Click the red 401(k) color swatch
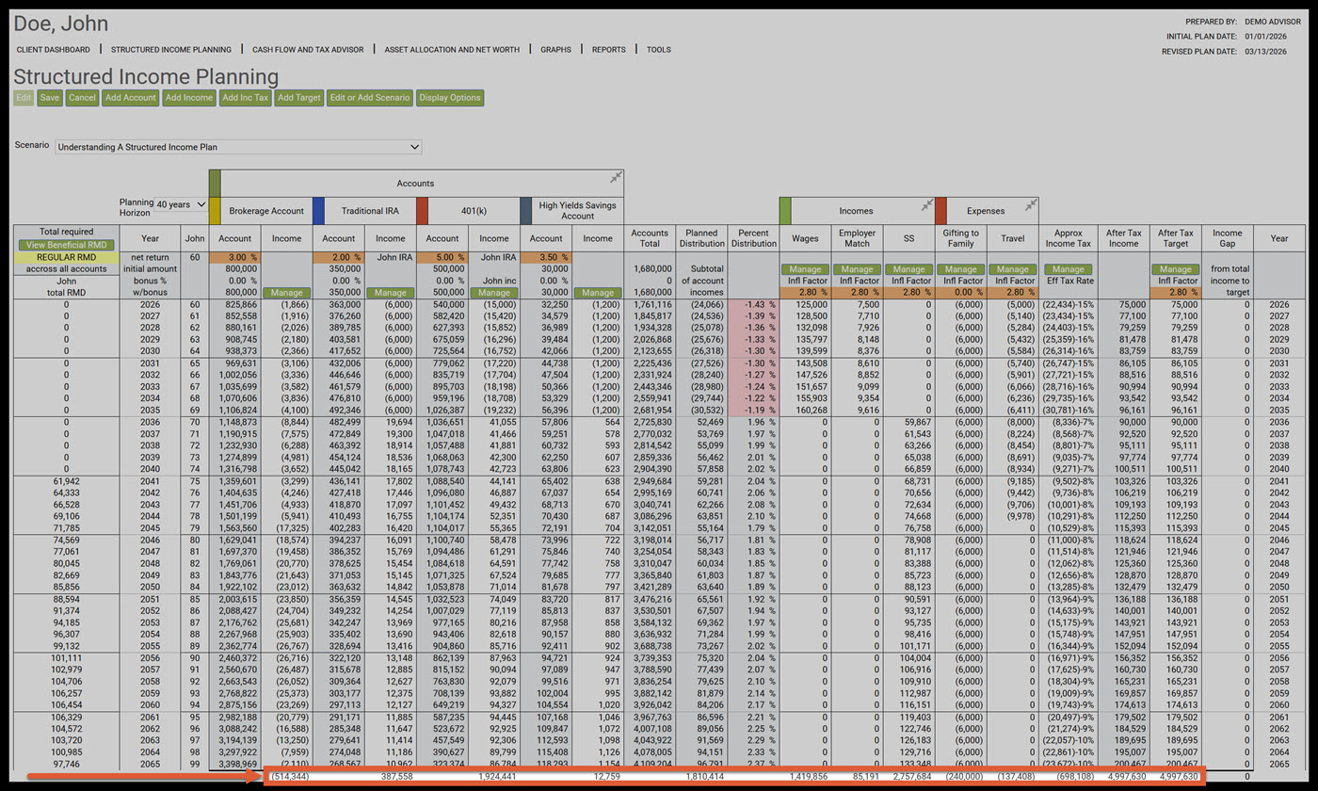The width and height of the screenshot is (1318, 791). [x=422, y=211]
